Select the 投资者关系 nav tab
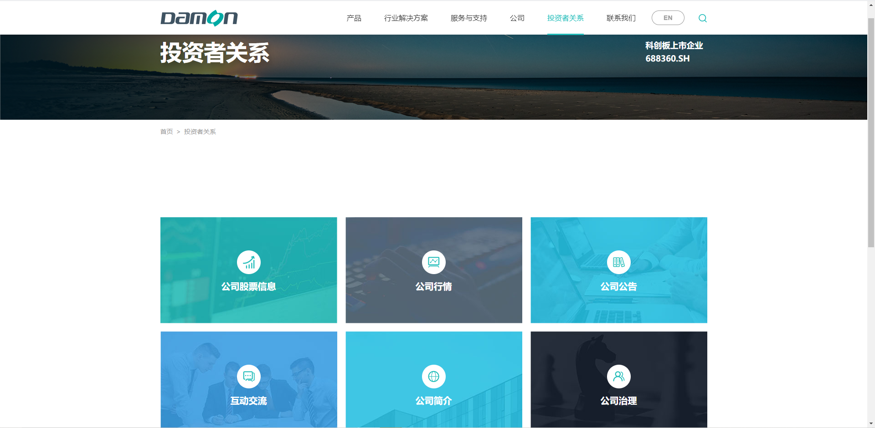Image resolution: width=875 pixels, height=428 pixels. click(x=565, y=18)
